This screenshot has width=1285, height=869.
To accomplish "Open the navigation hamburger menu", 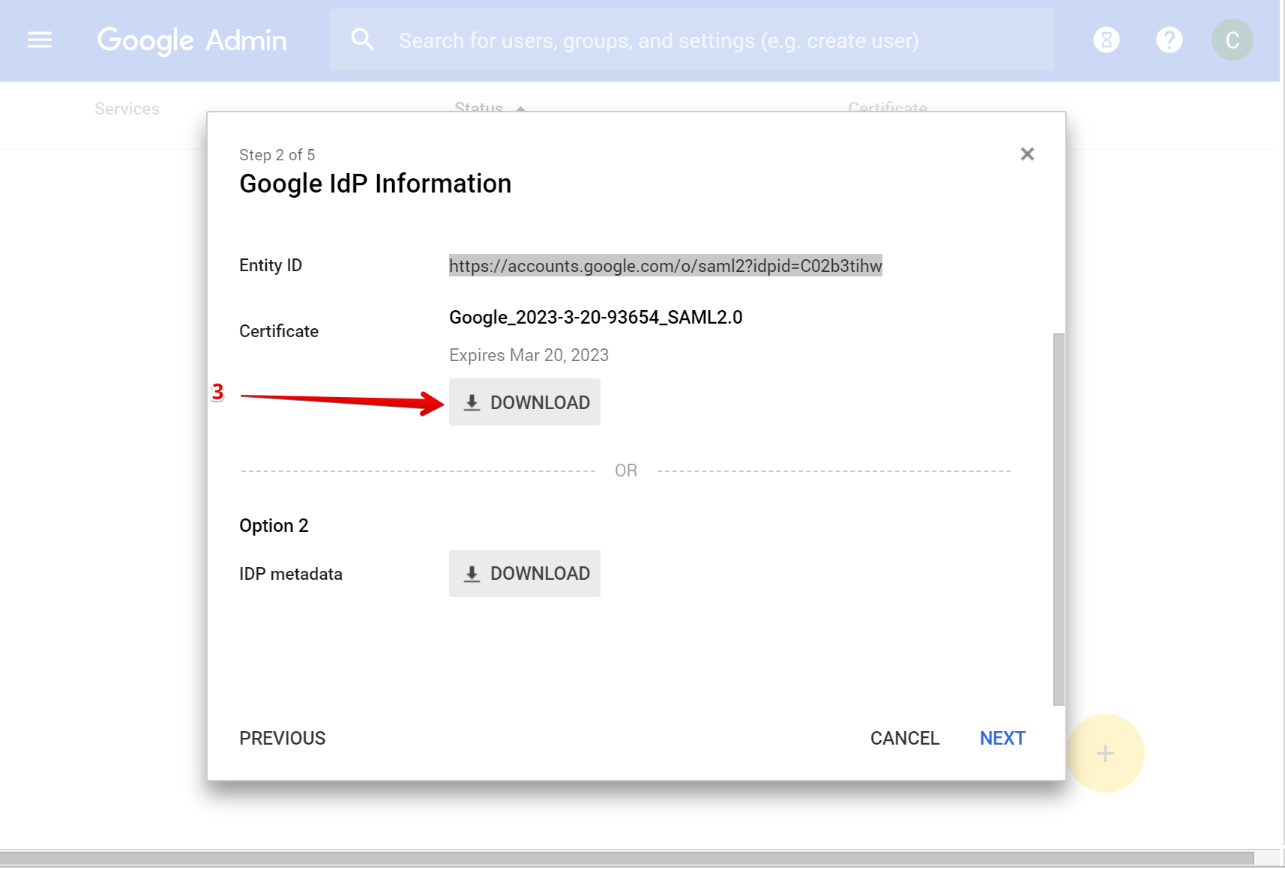I will tap(39, 40).
